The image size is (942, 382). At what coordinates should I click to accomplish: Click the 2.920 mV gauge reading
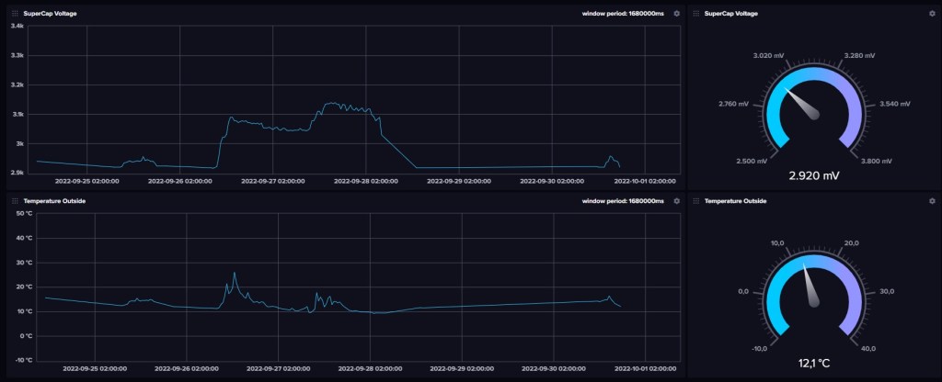(813, 174)
